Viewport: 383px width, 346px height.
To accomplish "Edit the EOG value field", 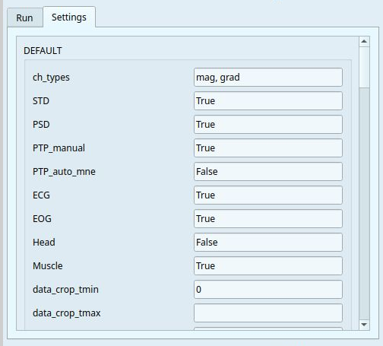I will pos(268,218).
